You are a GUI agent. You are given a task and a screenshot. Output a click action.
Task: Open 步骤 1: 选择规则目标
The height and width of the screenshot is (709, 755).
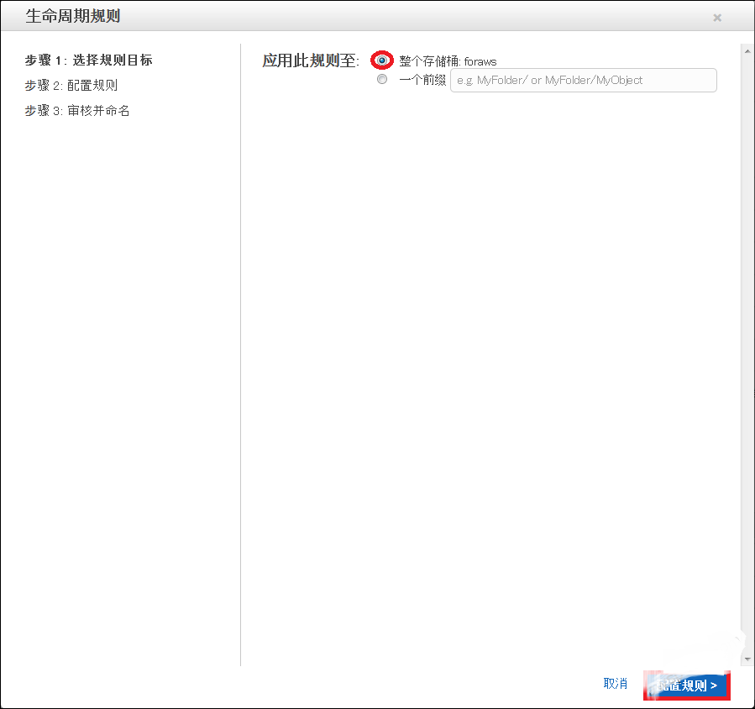88,60
